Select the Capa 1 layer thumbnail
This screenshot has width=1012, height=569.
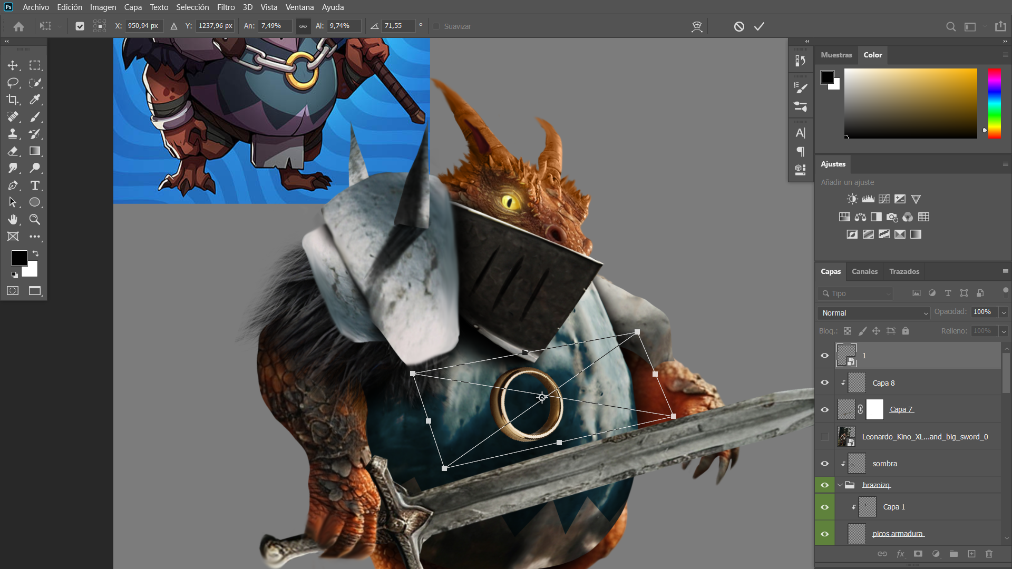click(x=867, y=507)
